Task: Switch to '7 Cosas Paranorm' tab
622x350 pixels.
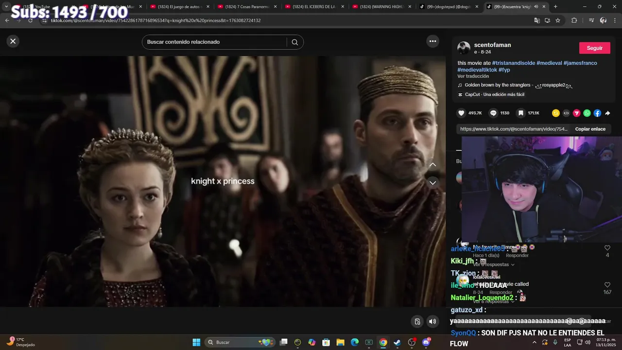Action: click(x=247, y=7)
